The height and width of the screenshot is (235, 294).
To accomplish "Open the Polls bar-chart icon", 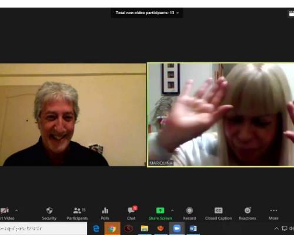I will (105, 211).
